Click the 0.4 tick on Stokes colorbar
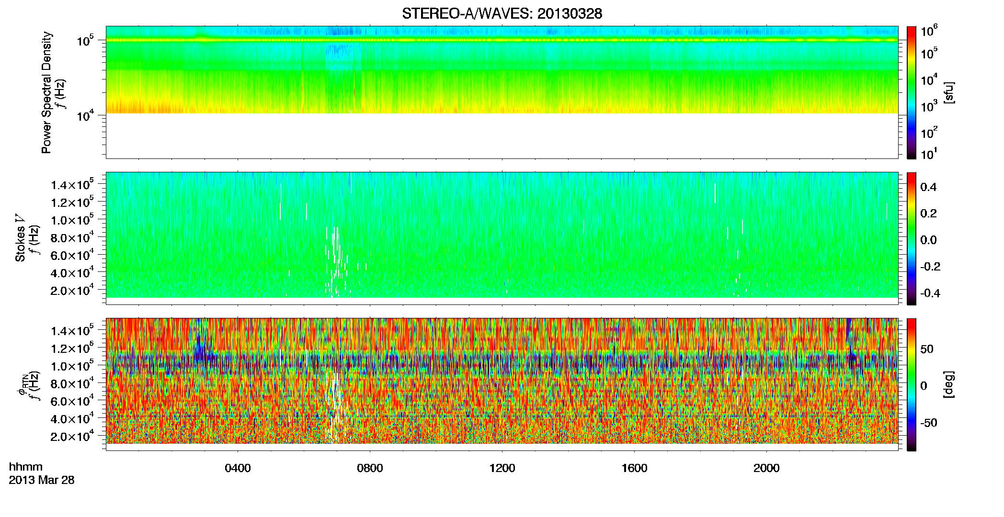Screen dimensions: 1004x517 928,187
